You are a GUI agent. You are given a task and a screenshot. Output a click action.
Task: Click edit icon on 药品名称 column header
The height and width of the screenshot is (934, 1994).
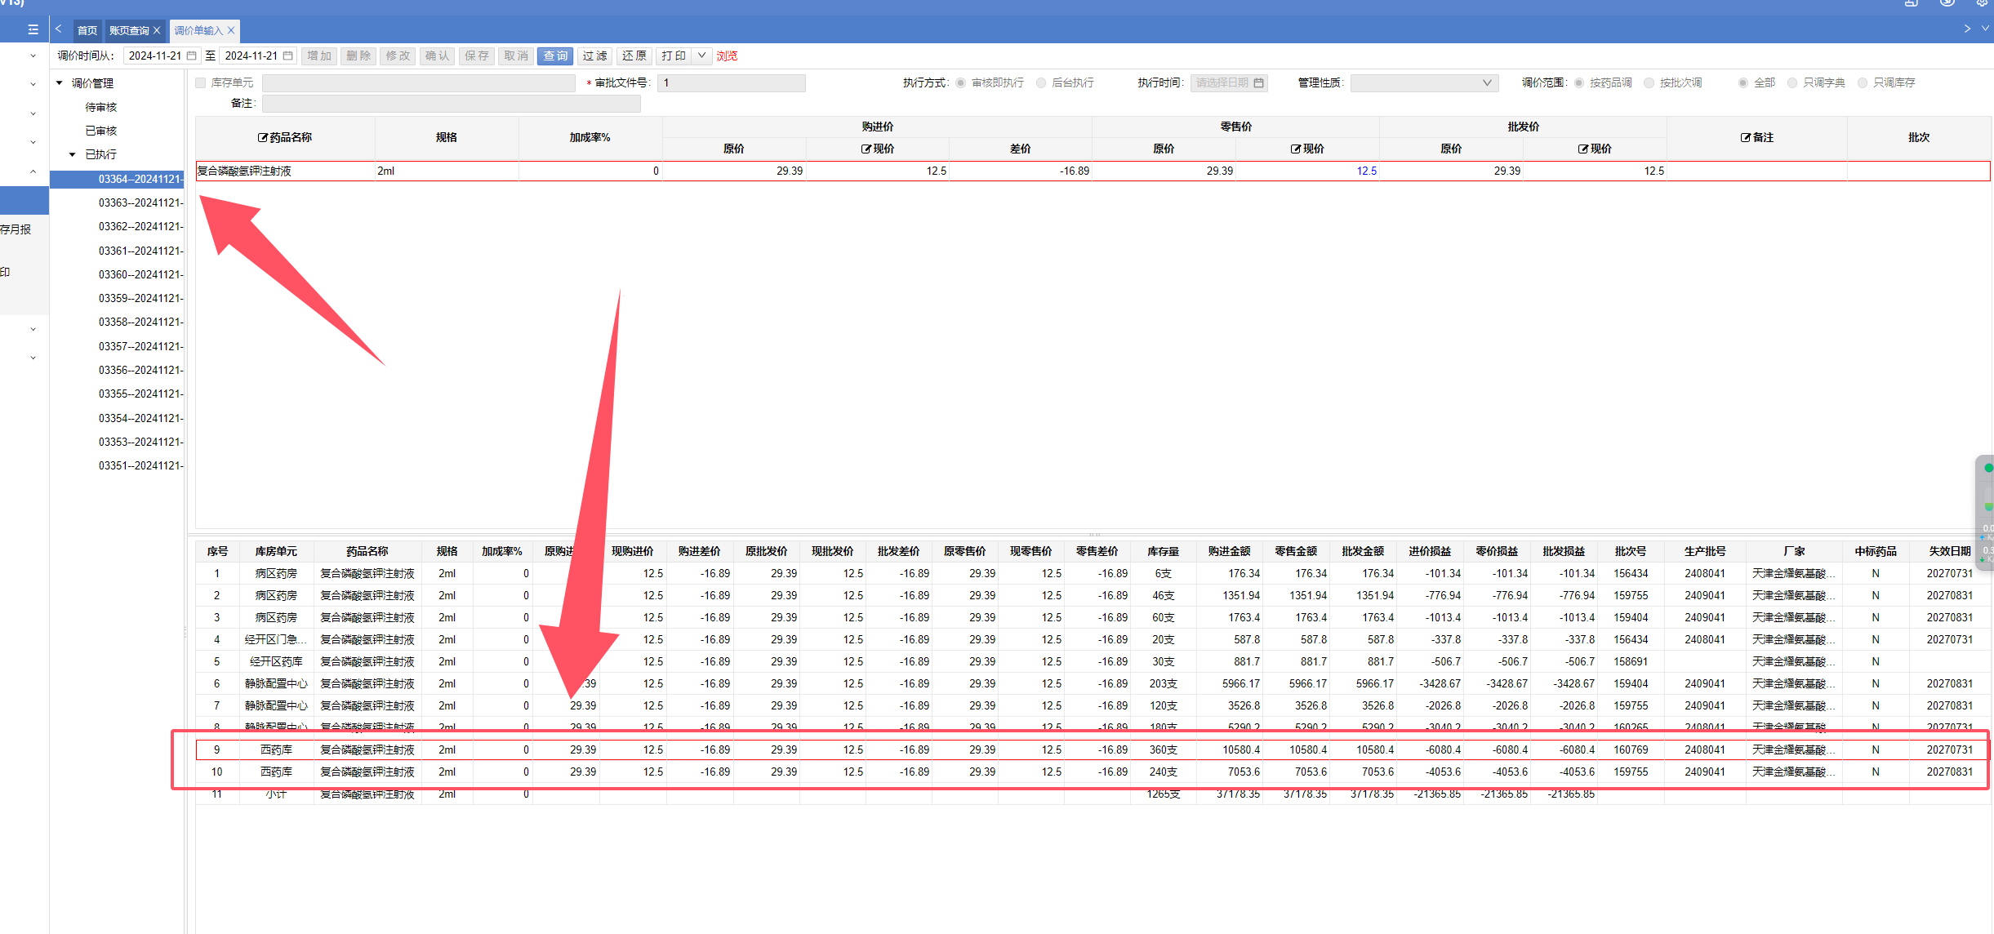click(263, 137)
